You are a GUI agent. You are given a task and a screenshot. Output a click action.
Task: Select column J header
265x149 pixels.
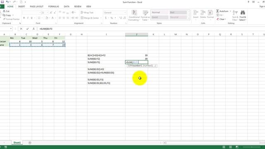coord(137,34)
